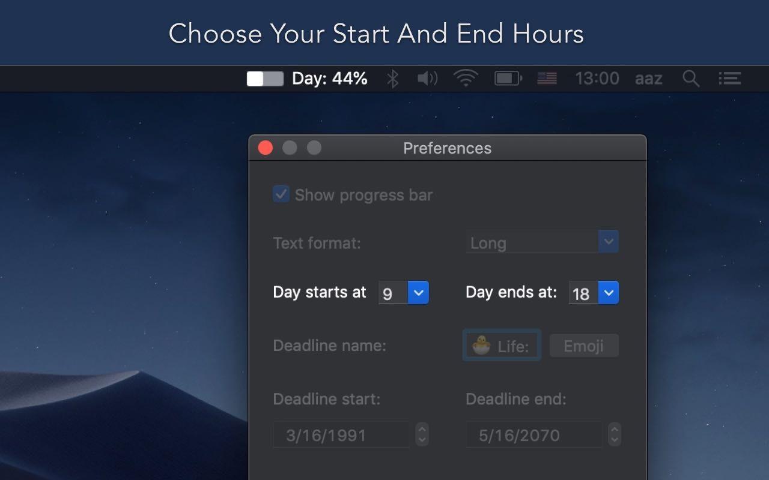Screen dimensions: 769x480
Task: Click the Wi-Fi status icon
Action: coord(466,79)
